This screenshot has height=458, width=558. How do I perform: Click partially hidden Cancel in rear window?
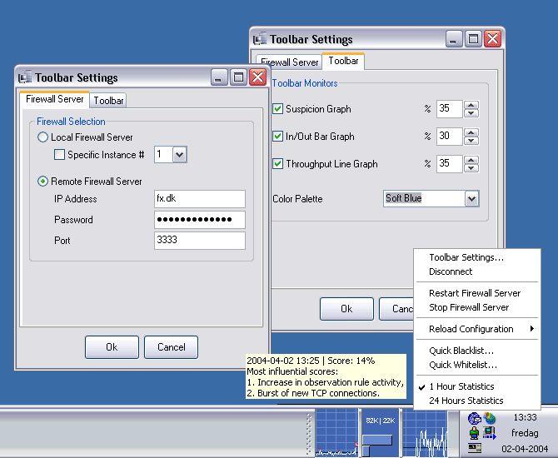(396, 309)
